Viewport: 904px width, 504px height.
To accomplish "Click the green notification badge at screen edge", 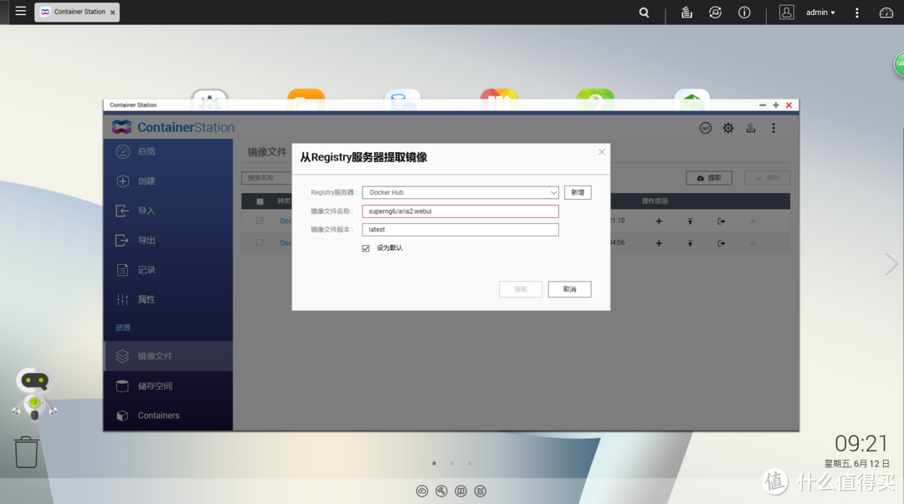I will click(899, 64).
